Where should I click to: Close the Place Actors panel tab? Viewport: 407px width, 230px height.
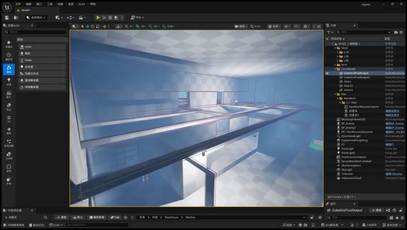[32, 25]
